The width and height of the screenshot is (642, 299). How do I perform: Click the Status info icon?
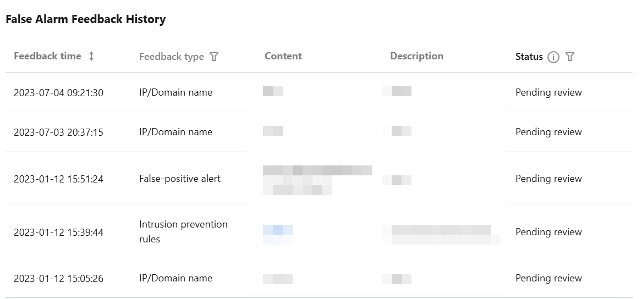553,57
